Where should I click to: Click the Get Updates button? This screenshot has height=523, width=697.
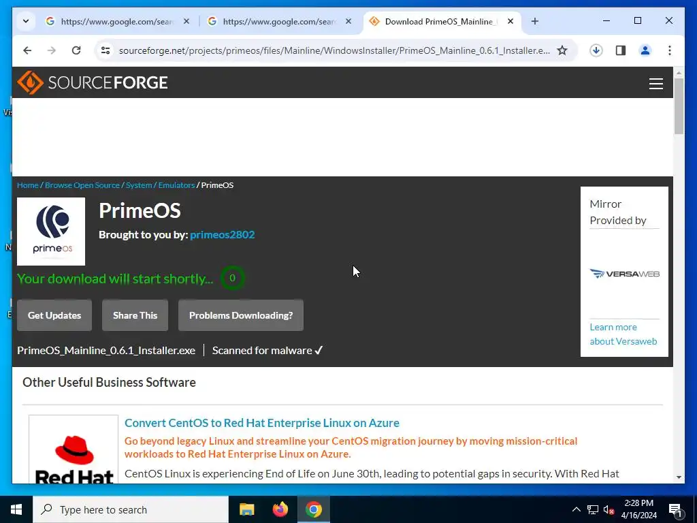54,315
